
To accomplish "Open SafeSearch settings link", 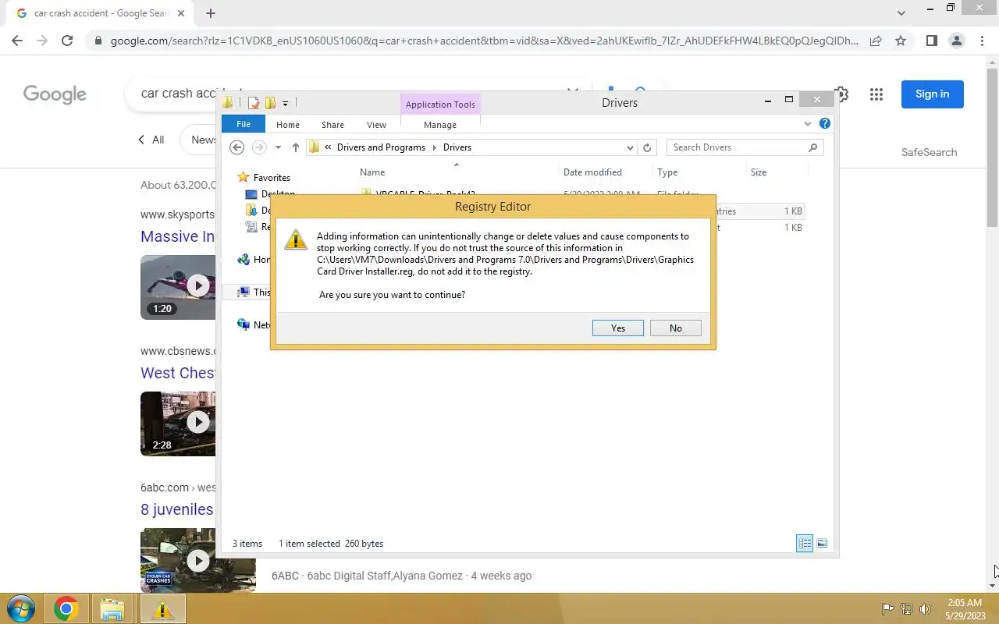I will point(929,152).
